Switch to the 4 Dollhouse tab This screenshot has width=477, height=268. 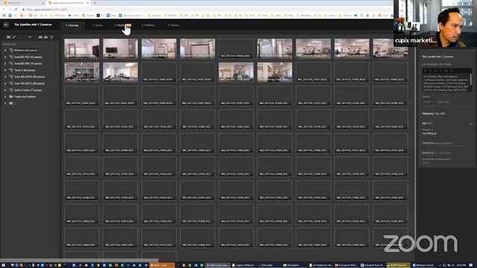point(148,25)
